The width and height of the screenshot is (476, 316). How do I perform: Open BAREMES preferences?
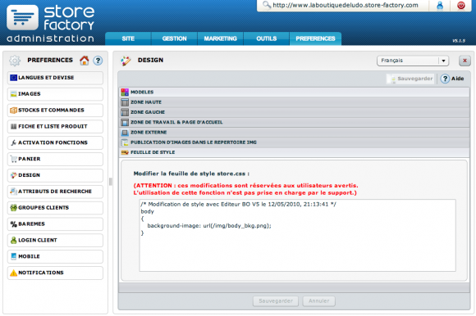(x=55, y=224)
